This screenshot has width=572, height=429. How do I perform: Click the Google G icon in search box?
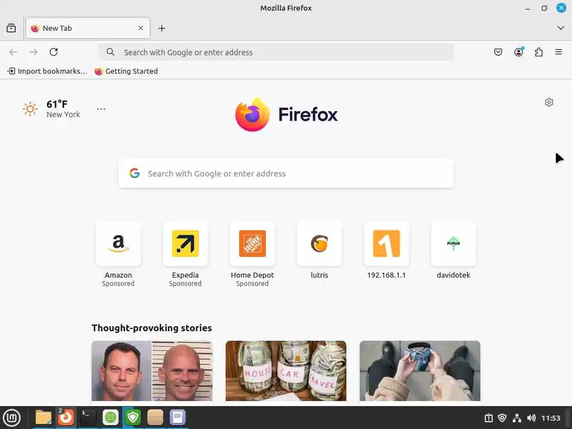[135, 173]
